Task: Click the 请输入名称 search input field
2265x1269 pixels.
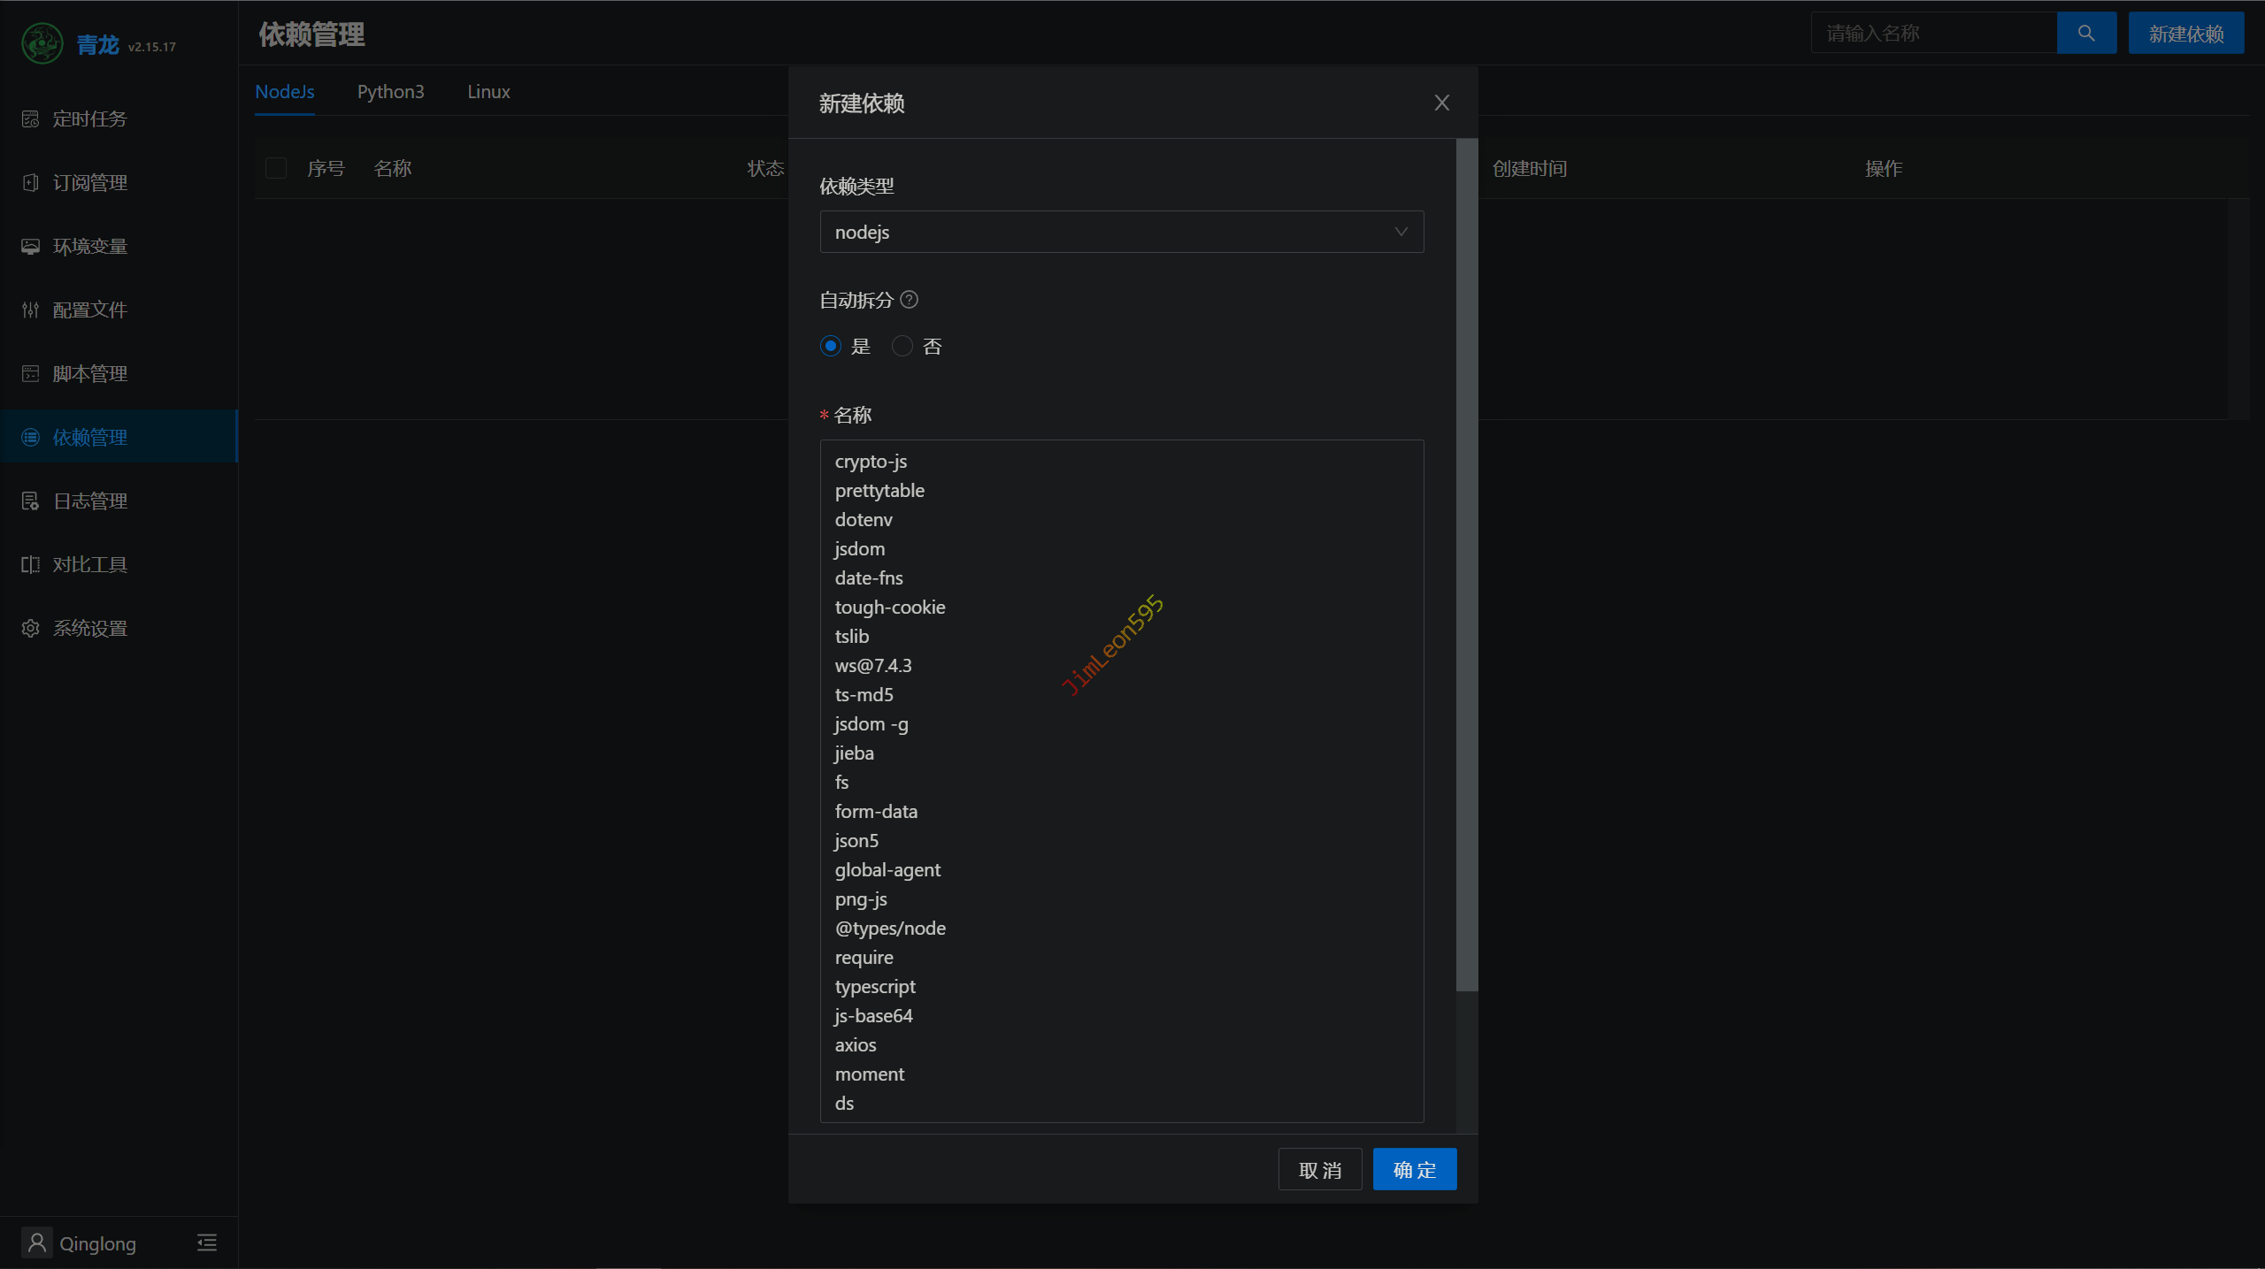Action: point(1933,34)
